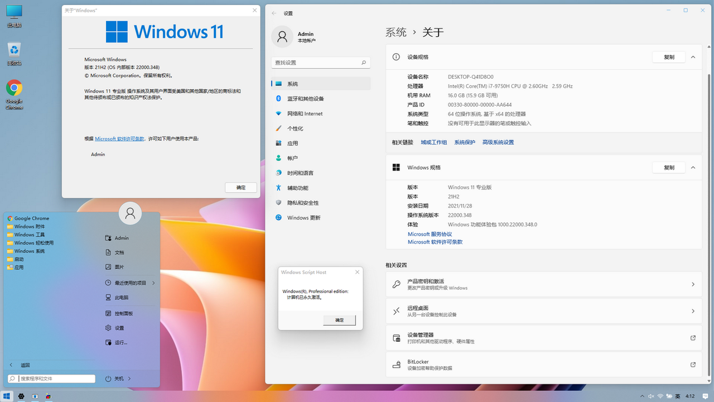Viewport: 714px width, 402px height.
Task: Click the Windows Start button on taskbar
Action: 7,396
